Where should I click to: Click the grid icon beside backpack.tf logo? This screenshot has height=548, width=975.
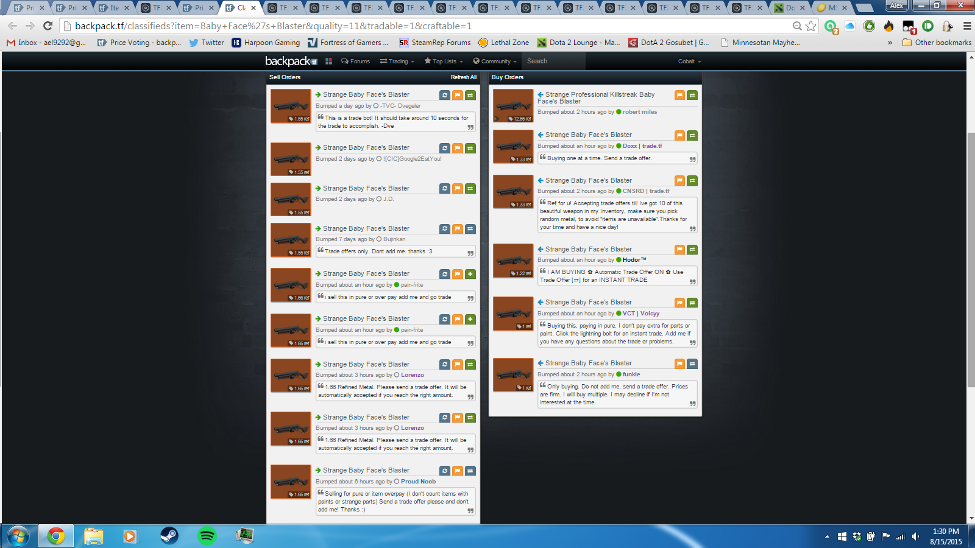[x=328, y=61]
